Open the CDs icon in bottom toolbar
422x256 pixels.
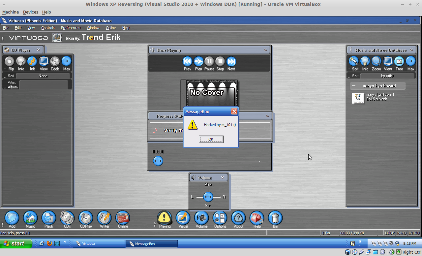coord(67,218)
